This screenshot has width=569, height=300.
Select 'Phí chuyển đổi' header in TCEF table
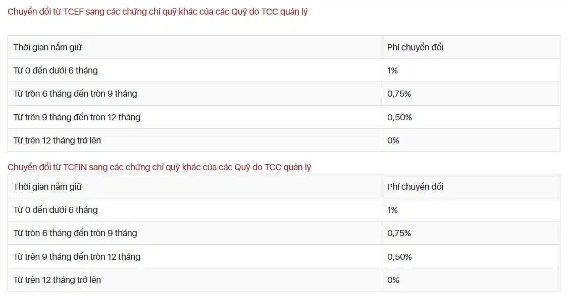(415, 47)
